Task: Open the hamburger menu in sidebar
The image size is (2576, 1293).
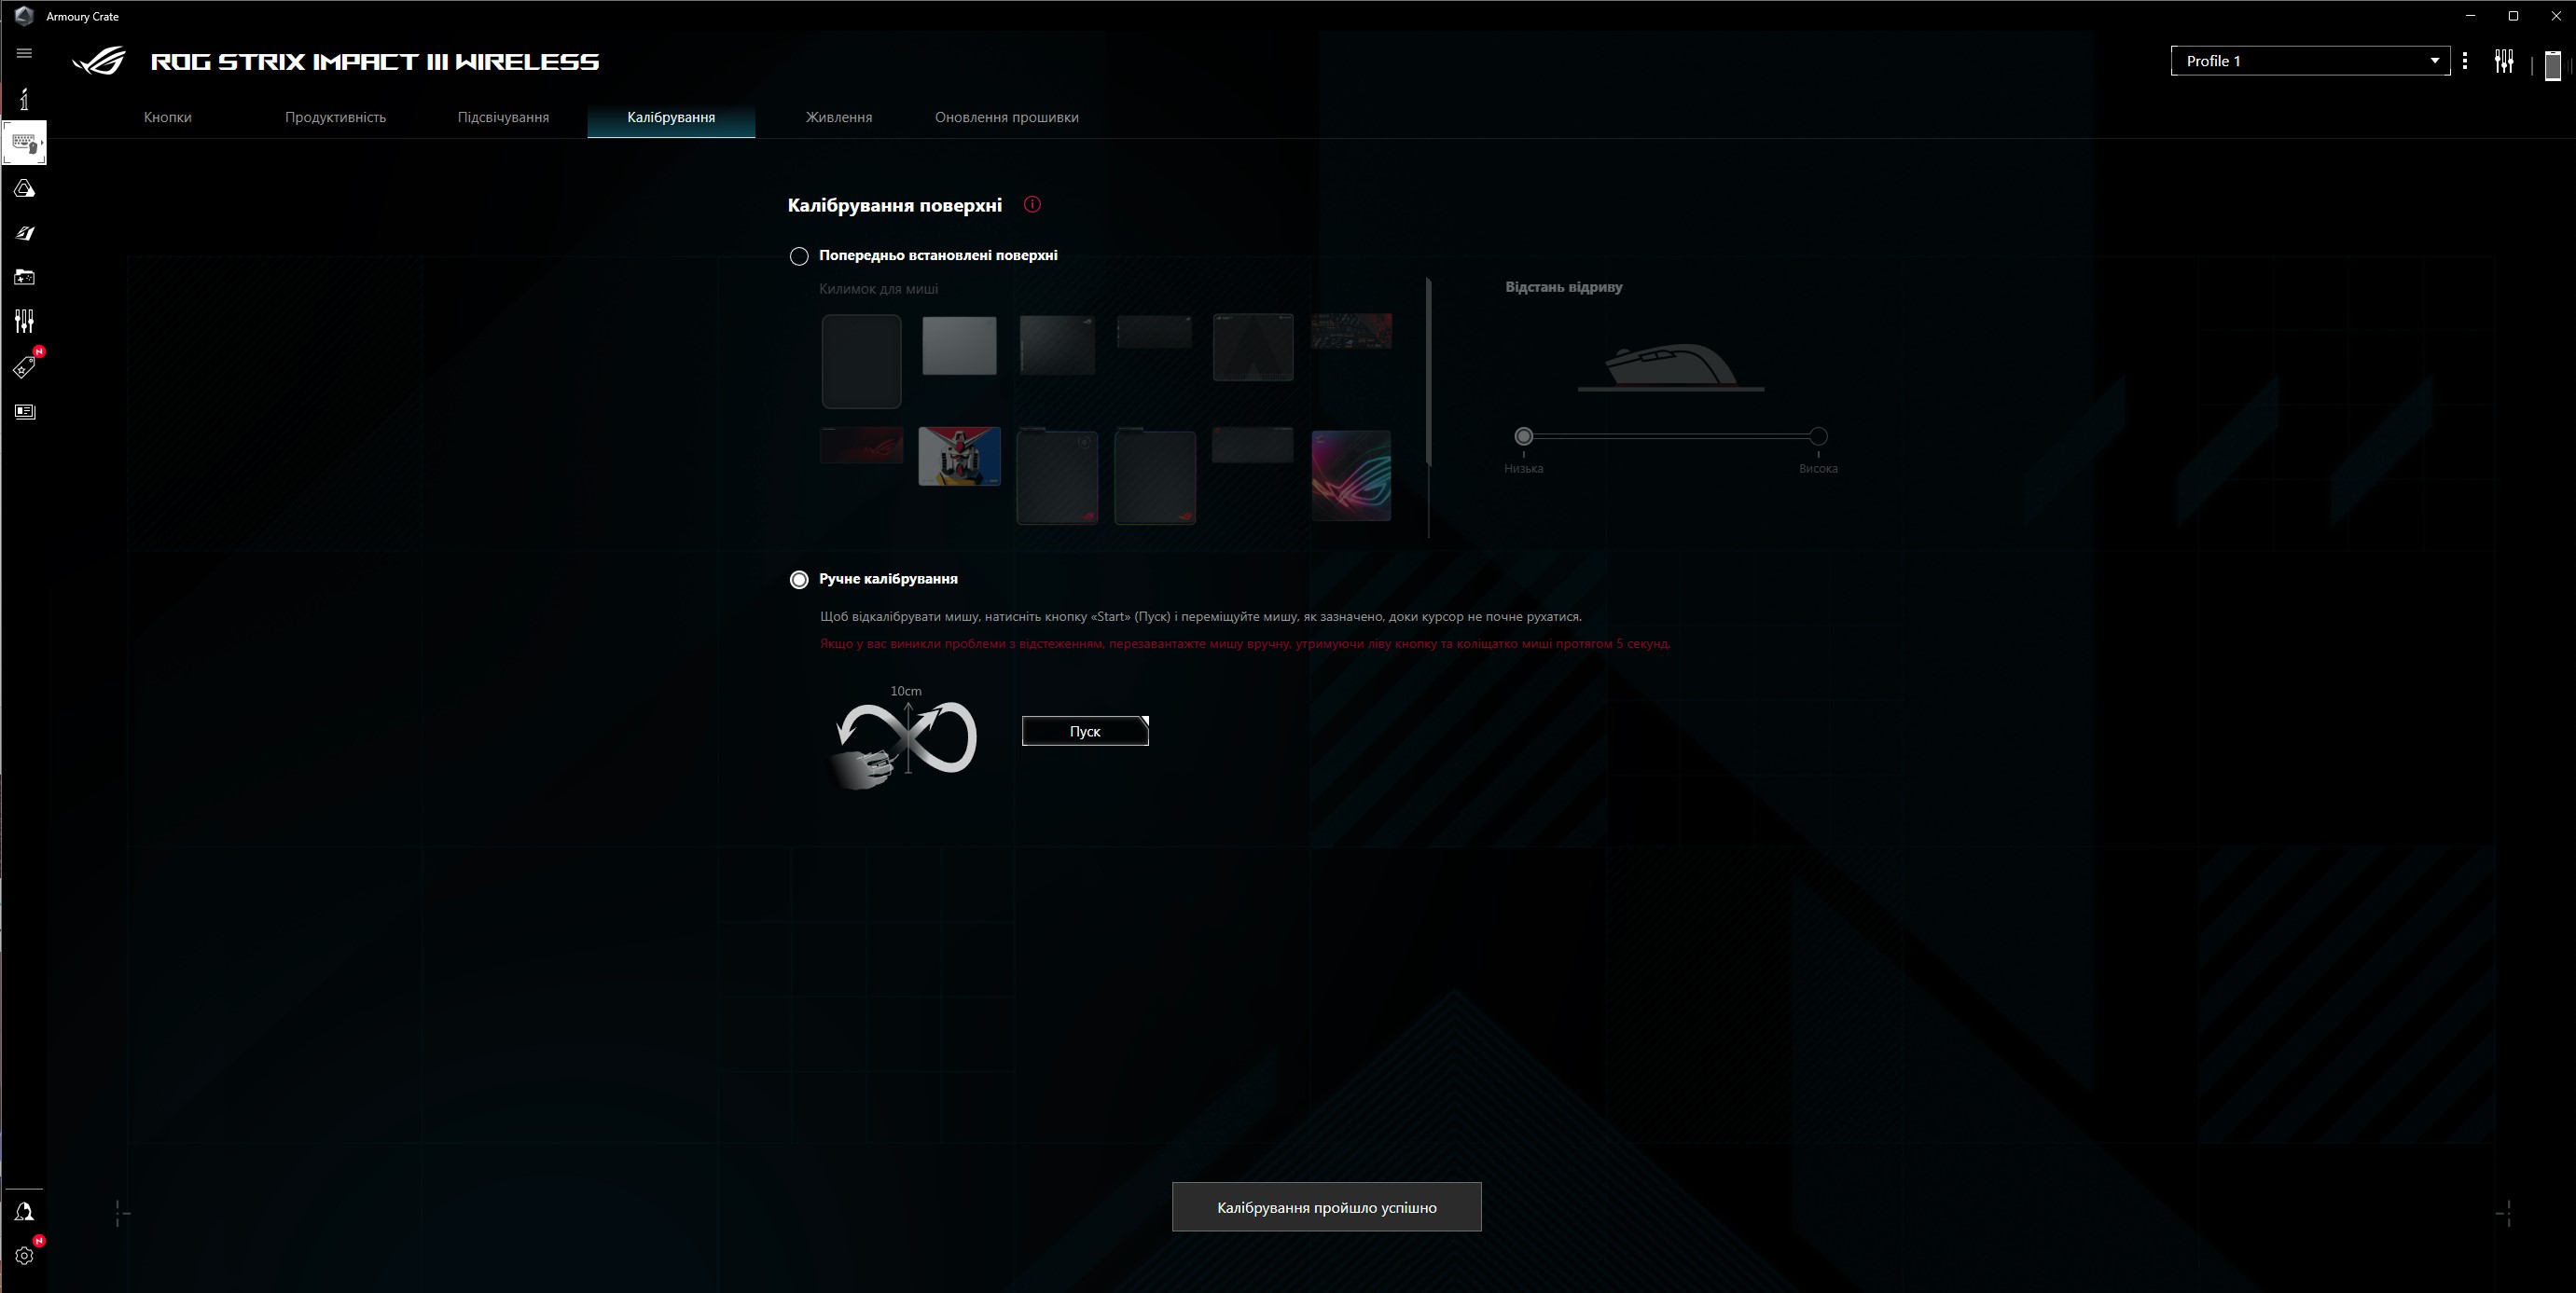Action: click(24, 53)
